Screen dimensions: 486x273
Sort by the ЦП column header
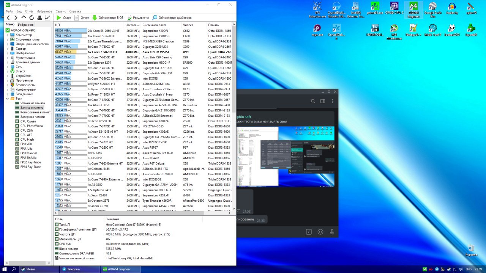point(89,25)
